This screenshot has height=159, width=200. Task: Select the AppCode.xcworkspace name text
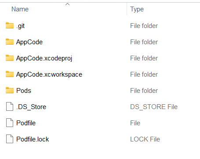pyautogui.click(x=49, y=74)
